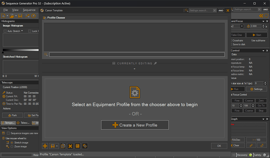Click the orange plus add profile icon
The width and height of the screenshot is (270, 158).
[x=45, y=146]
